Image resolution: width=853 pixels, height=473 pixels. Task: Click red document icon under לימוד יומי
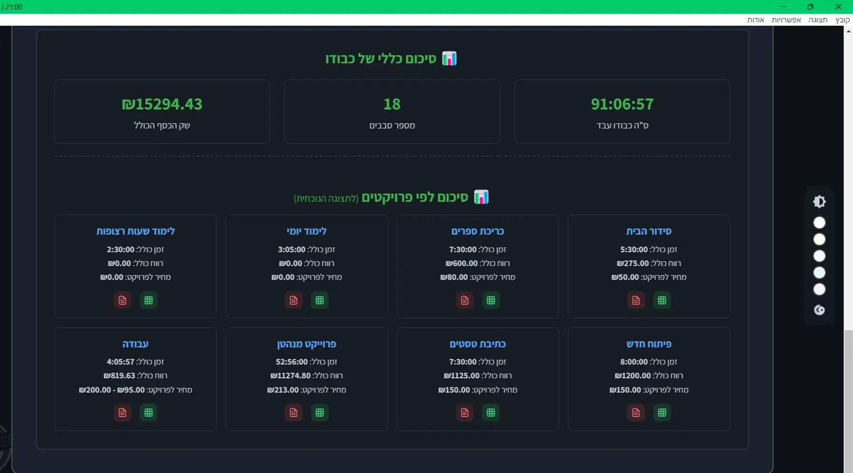coord(293,300)
